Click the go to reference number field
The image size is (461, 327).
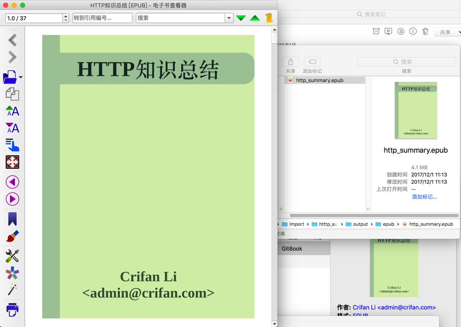102,18
